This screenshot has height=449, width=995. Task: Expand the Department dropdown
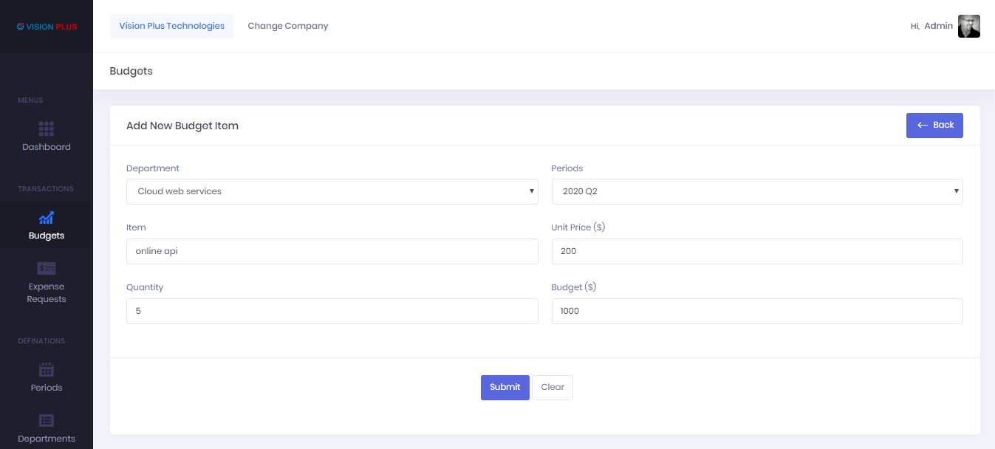332,191
